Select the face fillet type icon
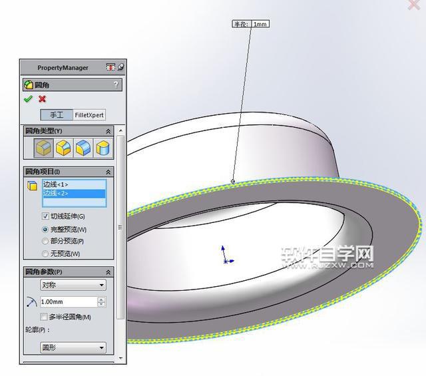The image size is (426, 376). click(83, 148)
